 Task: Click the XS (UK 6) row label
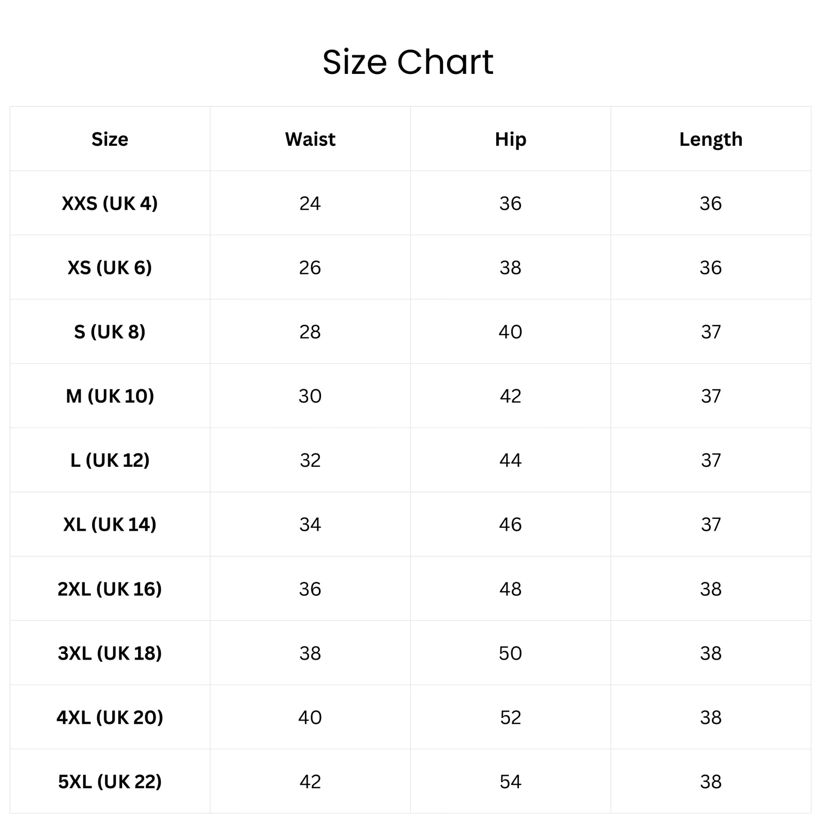(x=110, y=267)
